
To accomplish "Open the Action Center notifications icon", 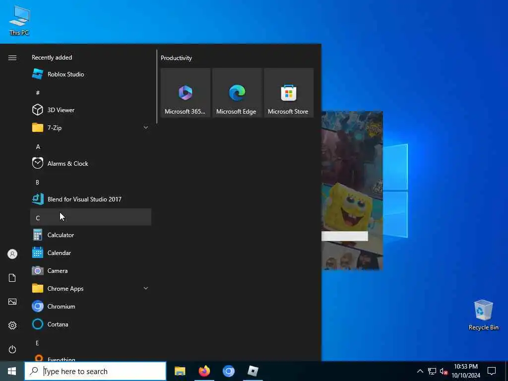I will coord(492,371).
